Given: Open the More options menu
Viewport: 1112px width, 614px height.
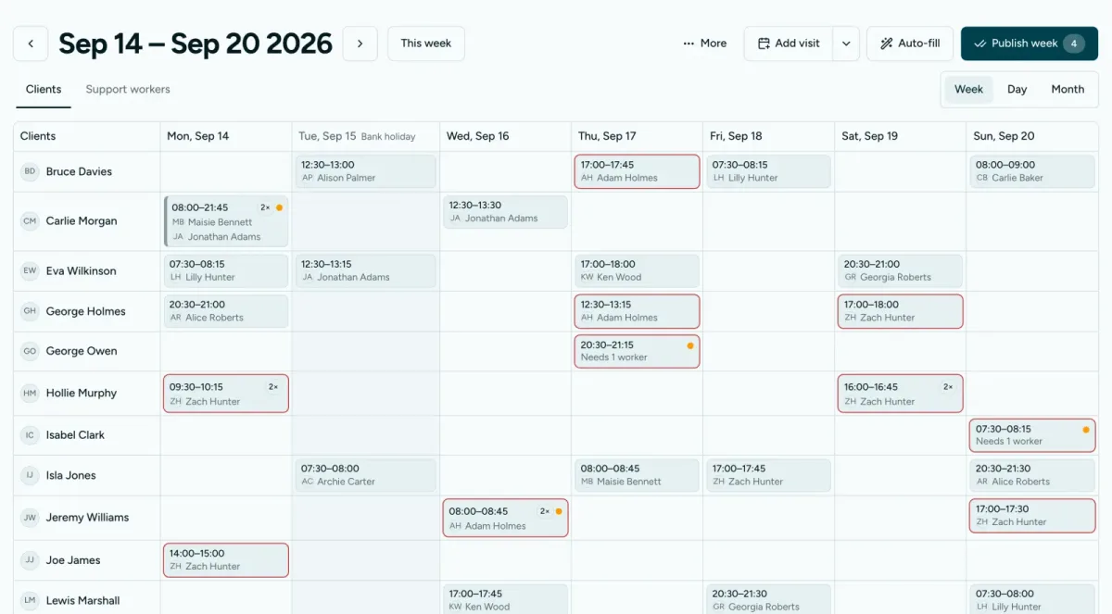Looking at the screenshot, I should click(704, 44).
